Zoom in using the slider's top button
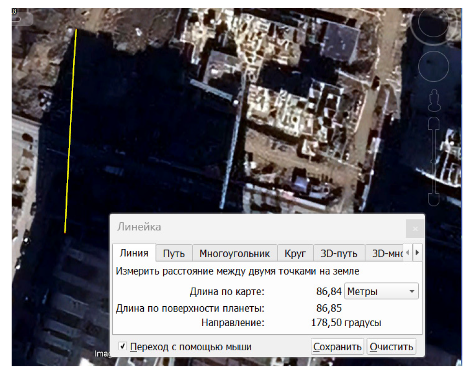The image size is (474, 375). (434, 123)
